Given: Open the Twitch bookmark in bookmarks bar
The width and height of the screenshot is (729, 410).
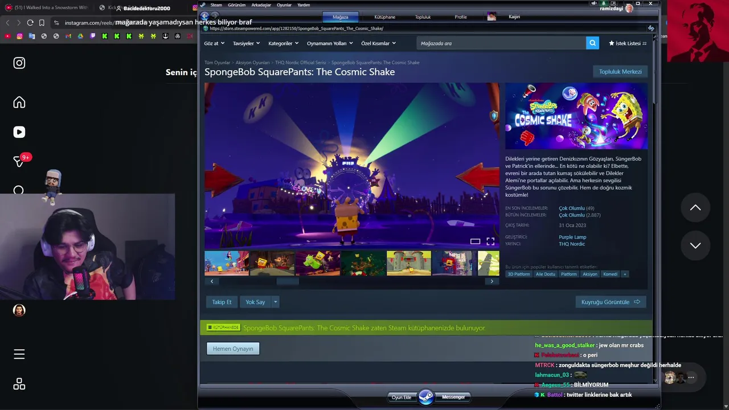Looking at the screenshot, I should 93,36.
